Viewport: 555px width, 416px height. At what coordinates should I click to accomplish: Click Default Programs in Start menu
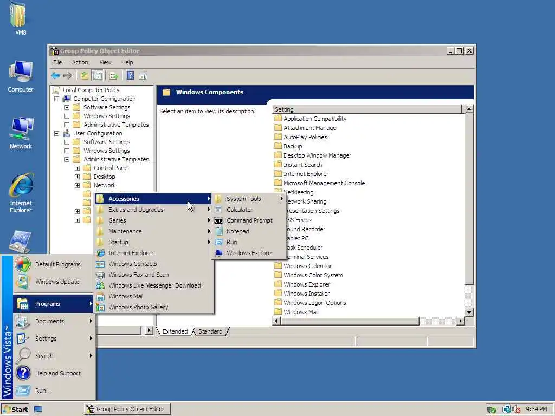[x=54, y=264]
